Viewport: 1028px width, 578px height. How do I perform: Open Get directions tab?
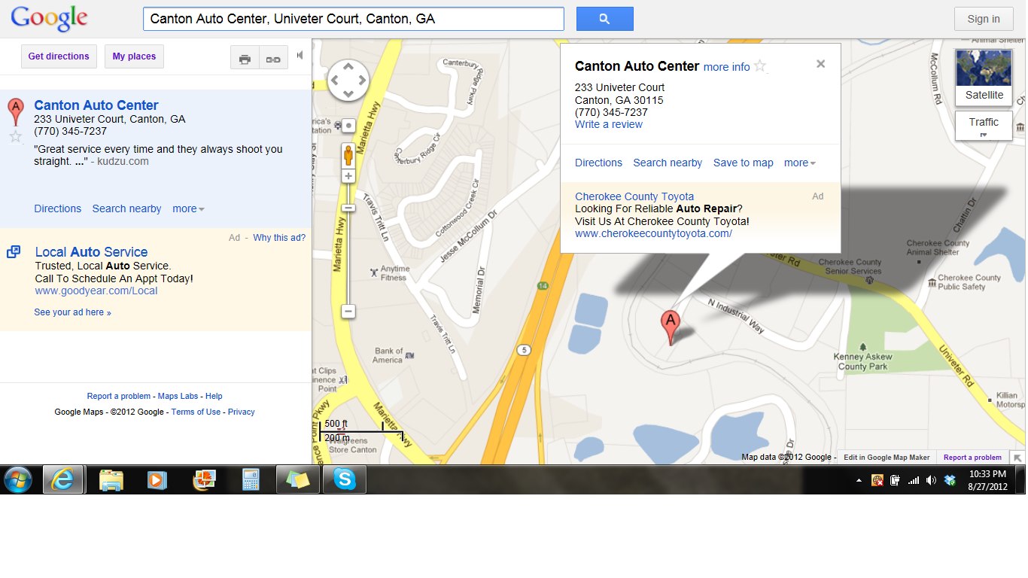coord(59,56)
